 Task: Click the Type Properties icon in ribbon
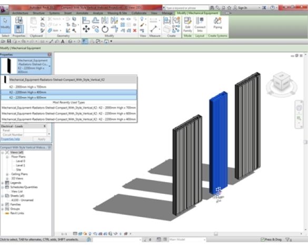click(19, 20)
